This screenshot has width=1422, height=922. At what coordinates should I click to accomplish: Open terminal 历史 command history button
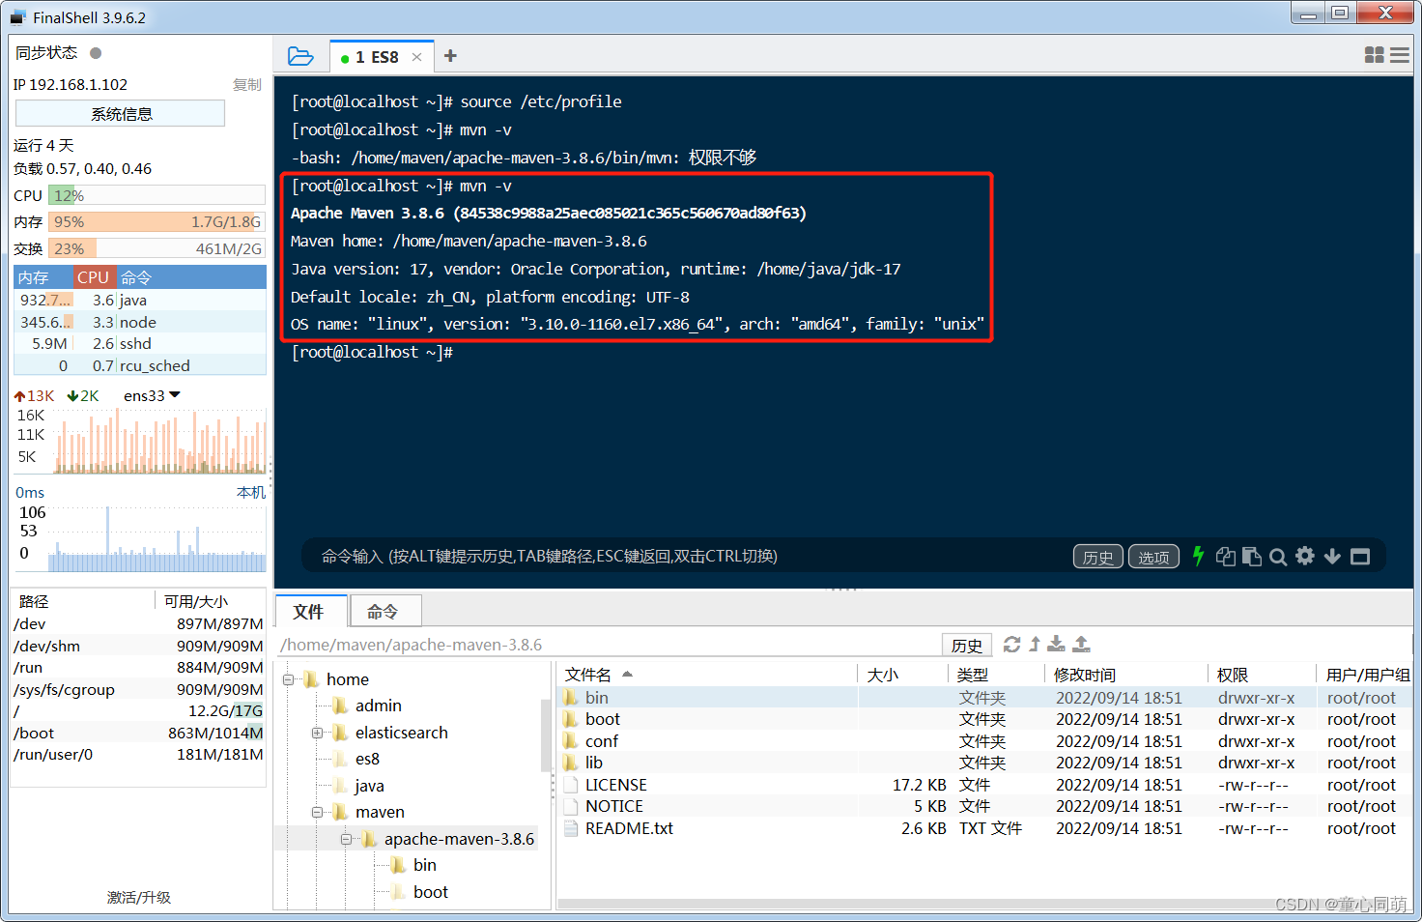1098,557
